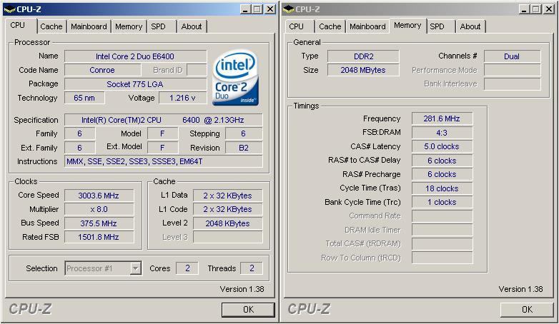Click the L1 Code value '2 x 32 KBytes'
This screenshot has width=559, height=324.
pyautogui.click(x=227, y=209)
